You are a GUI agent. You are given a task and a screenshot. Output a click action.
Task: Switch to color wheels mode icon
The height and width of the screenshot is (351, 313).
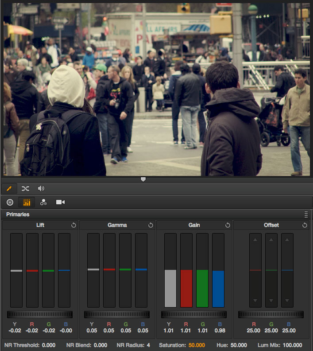[10, 202]
